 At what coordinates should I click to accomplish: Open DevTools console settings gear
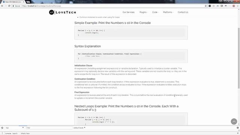(237, 127)
